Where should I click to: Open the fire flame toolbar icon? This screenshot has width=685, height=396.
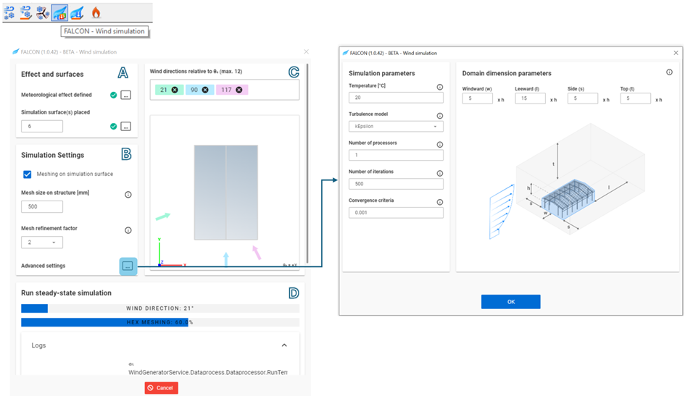96,12
